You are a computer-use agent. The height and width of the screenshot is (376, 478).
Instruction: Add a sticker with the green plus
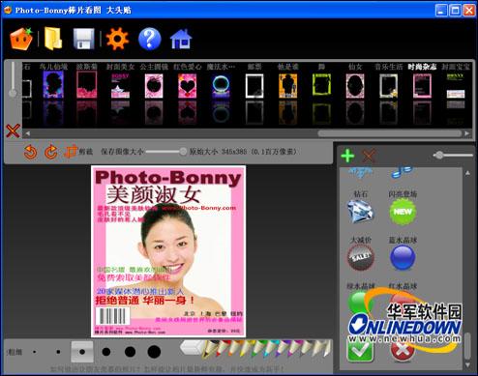pos(347,156)
